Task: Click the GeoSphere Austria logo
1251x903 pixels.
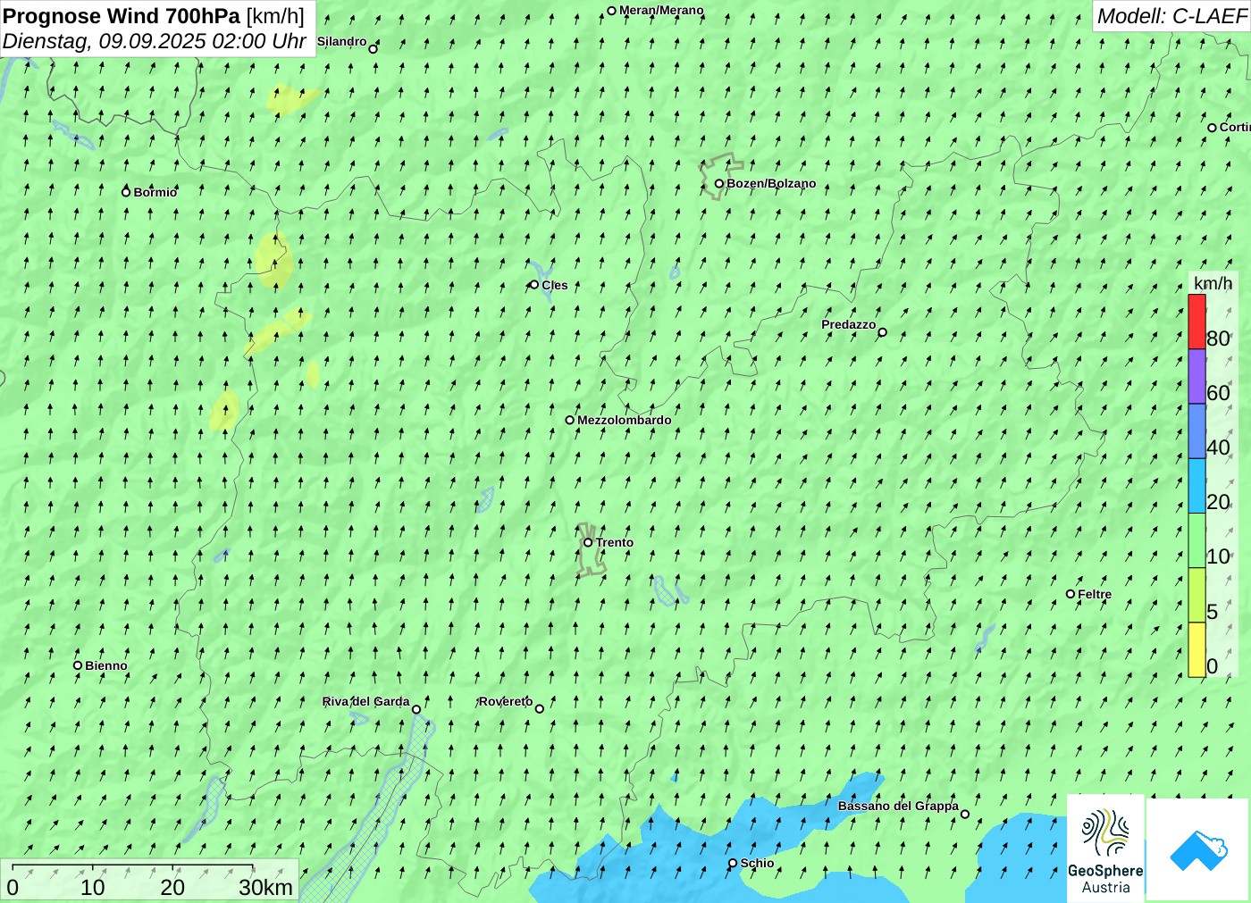Action: coord(1105,849)
